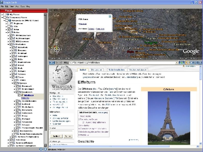Switch to the Diskussion tab
Image resolution: width=203 pixels, height=152 pixels.
pos(96,70)
